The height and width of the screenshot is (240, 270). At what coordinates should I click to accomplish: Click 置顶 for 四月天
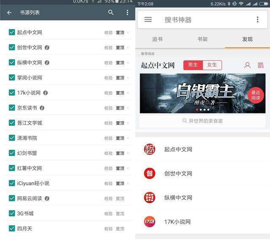[120, 229]
